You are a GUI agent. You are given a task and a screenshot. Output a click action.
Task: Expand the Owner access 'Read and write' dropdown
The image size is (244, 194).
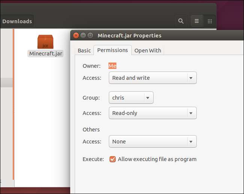[152, 78]
